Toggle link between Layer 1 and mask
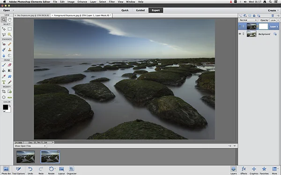This screenshot has width=281, height=175. point(258,27)
